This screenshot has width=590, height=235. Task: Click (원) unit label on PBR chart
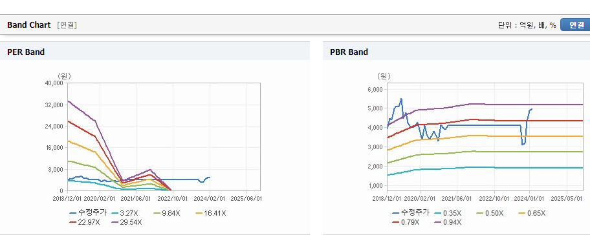(384, 76)
